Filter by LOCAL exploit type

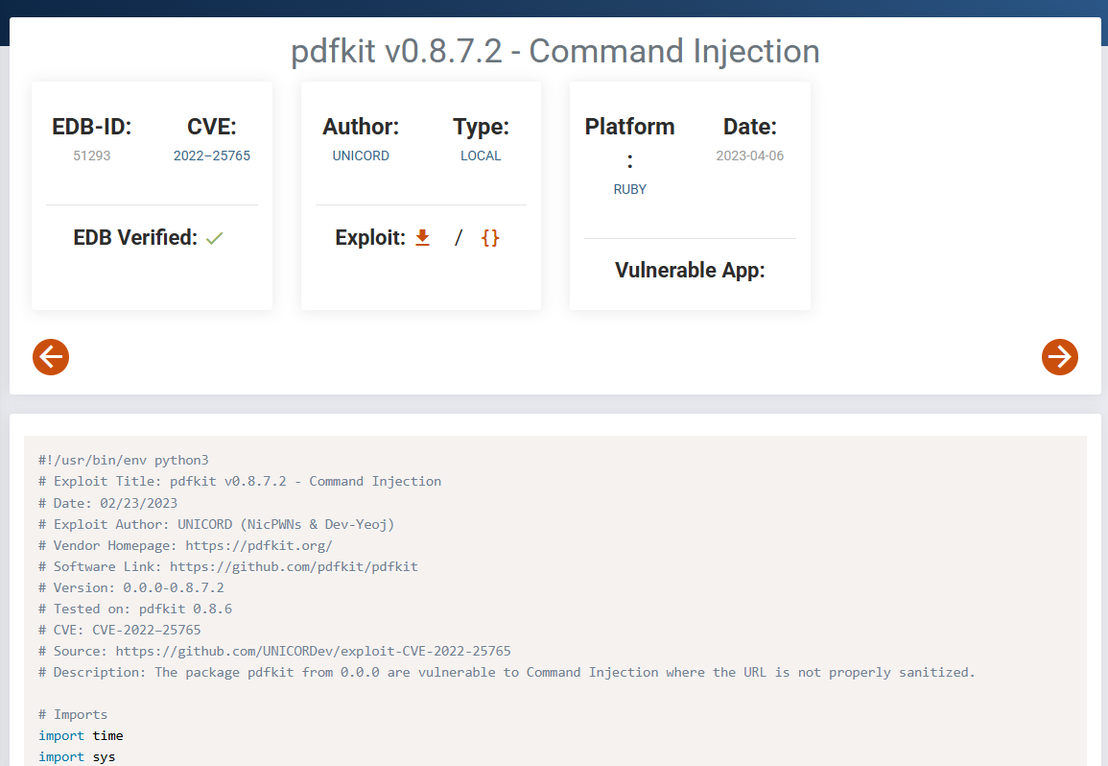tap(481, 156)
